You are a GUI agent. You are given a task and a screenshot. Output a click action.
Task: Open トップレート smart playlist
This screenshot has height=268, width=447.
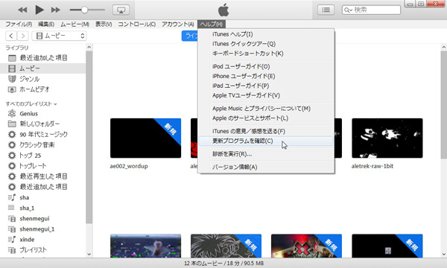pyautogui.click(x=42, y=166)
